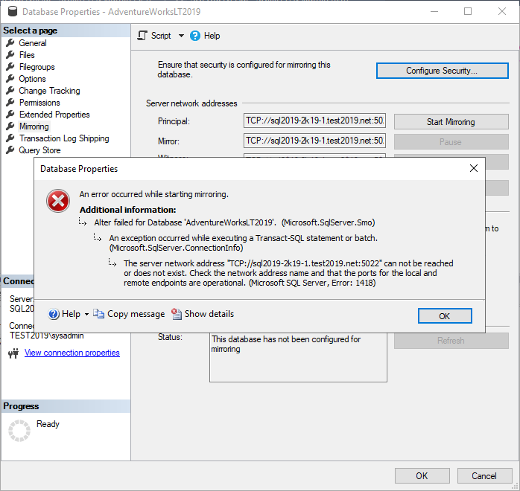
Task: Click the Mirror server address field
Action: point(314,141)
